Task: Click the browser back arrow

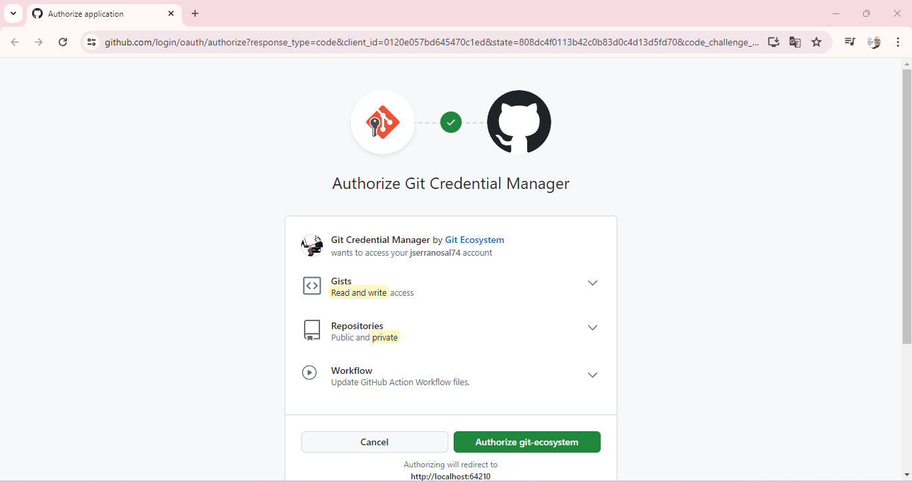Action: 15,42
